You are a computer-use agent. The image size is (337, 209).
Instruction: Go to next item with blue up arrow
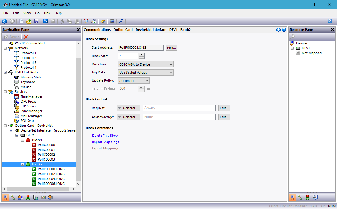(284, 30)
